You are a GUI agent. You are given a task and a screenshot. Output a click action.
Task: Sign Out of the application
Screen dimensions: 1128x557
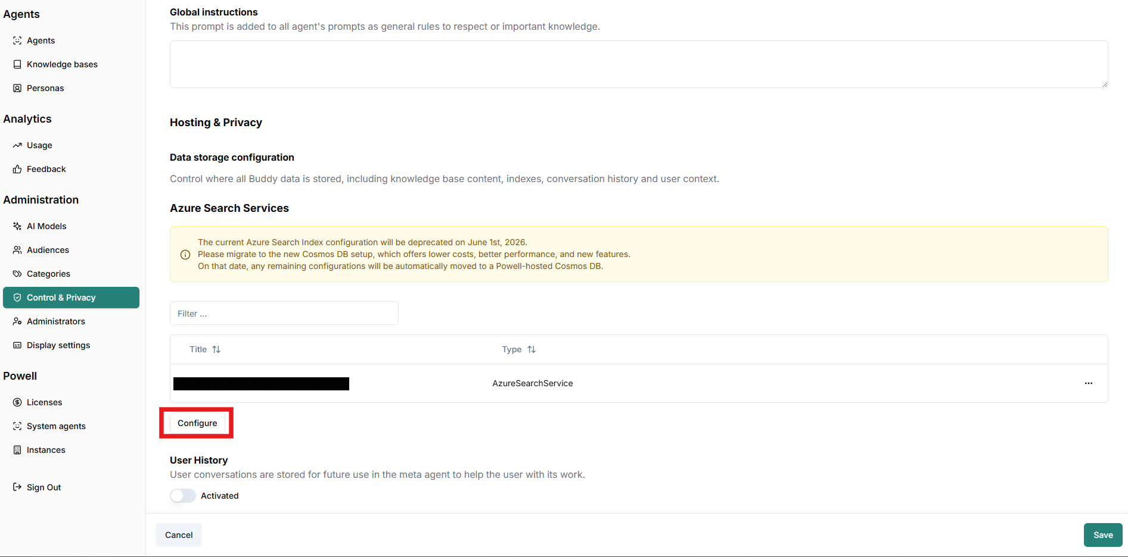click(x=71, y=487)
